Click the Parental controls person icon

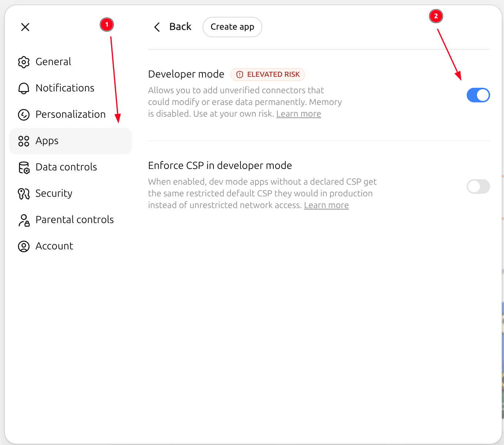click(24, 220)
